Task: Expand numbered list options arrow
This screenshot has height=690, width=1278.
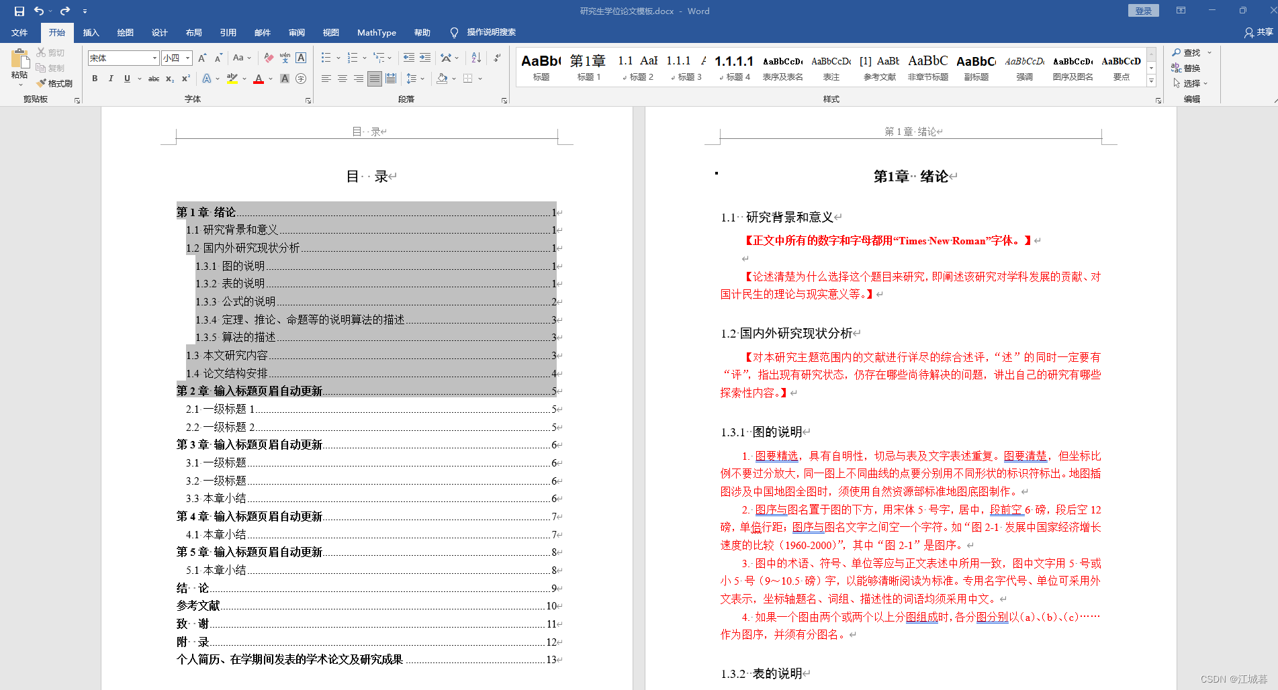Action: click(x=364, y=58)
